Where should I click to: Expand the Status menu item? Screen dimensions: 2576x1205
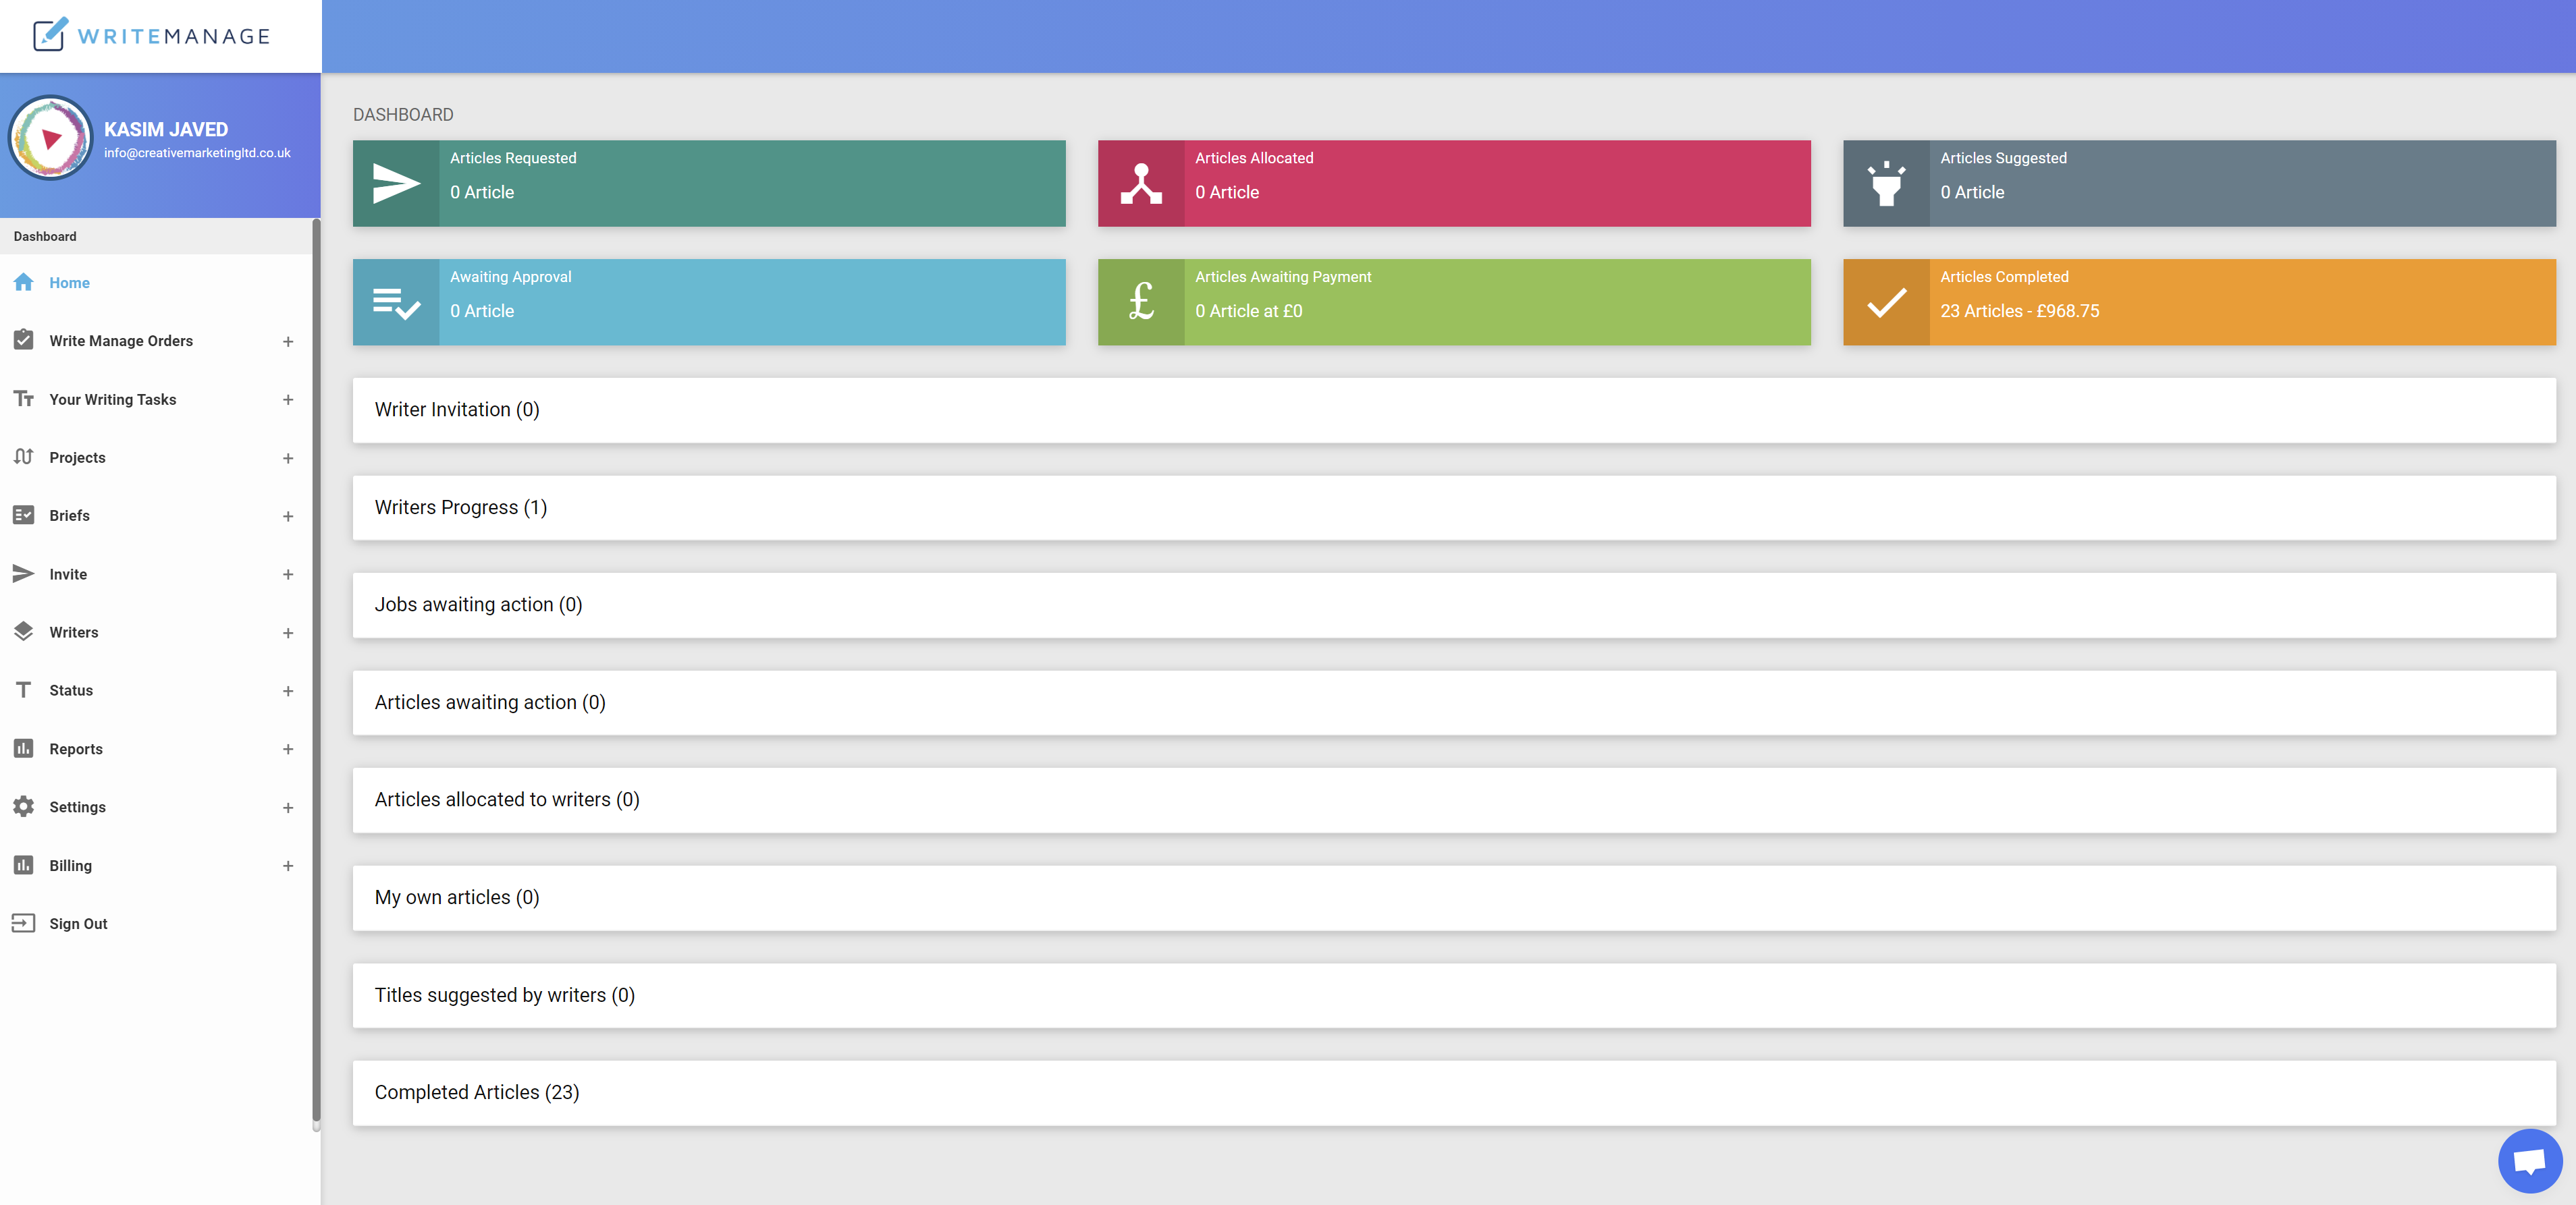click(288, 690)
